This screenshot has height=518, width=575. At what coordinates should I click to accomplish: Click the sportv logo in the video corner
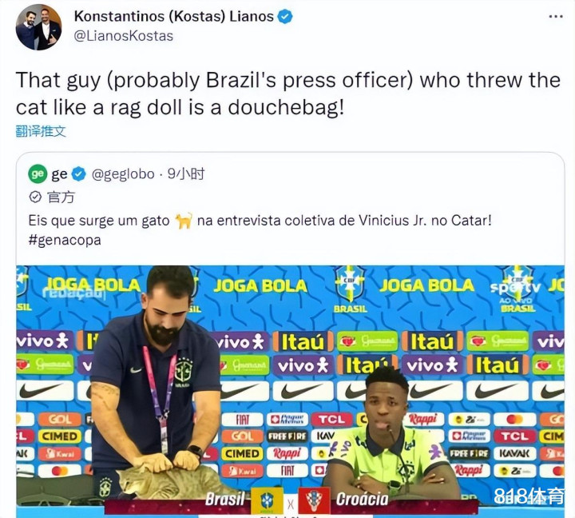(x=517, y=289)
